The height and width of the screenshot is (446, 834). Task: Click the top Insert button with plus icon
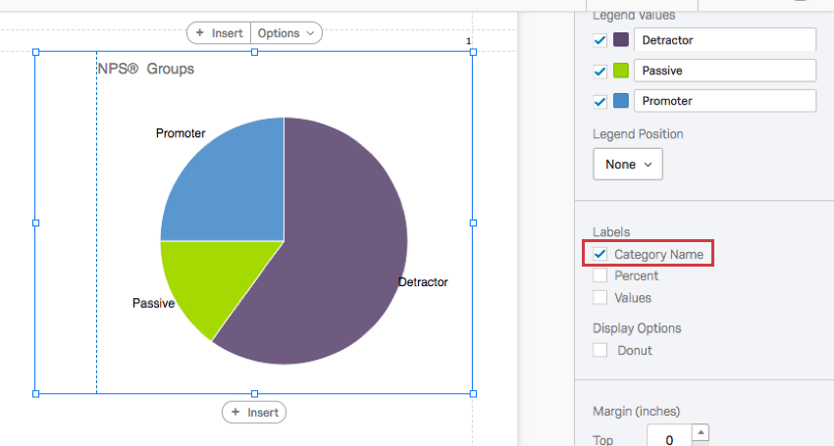(x=219, y=33)
